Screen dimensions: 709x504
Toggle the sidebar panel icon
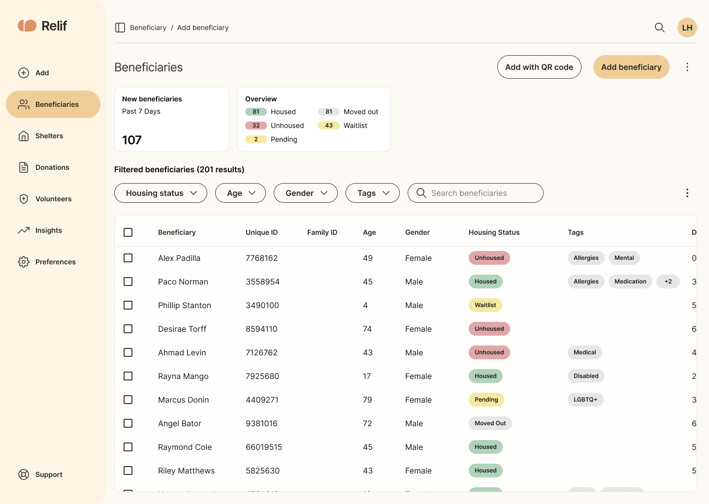pos(120,28)
